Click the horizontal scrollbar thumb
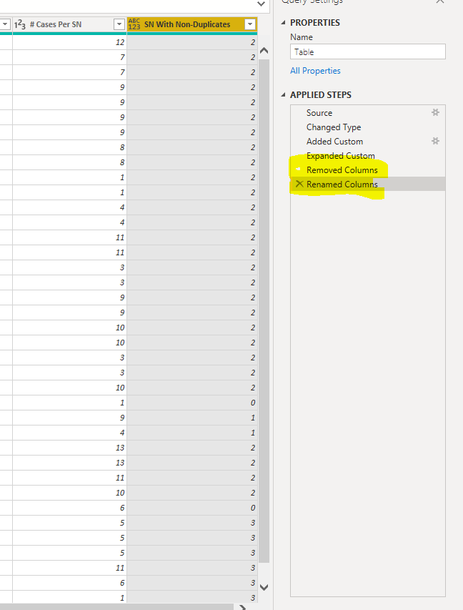Viewport: 463px width, 610px height. (116, 607)
